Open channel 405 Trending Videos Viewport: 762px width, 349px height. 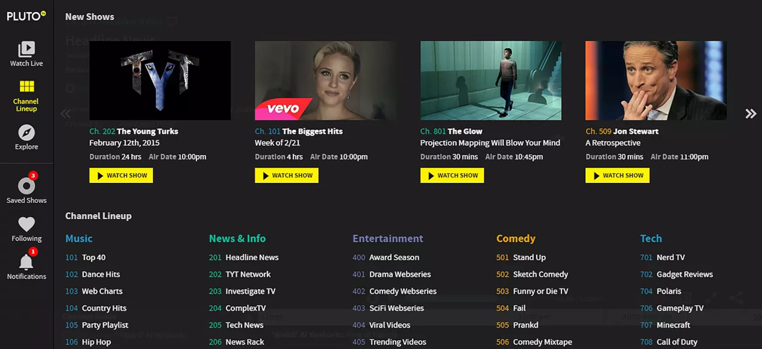390,342
